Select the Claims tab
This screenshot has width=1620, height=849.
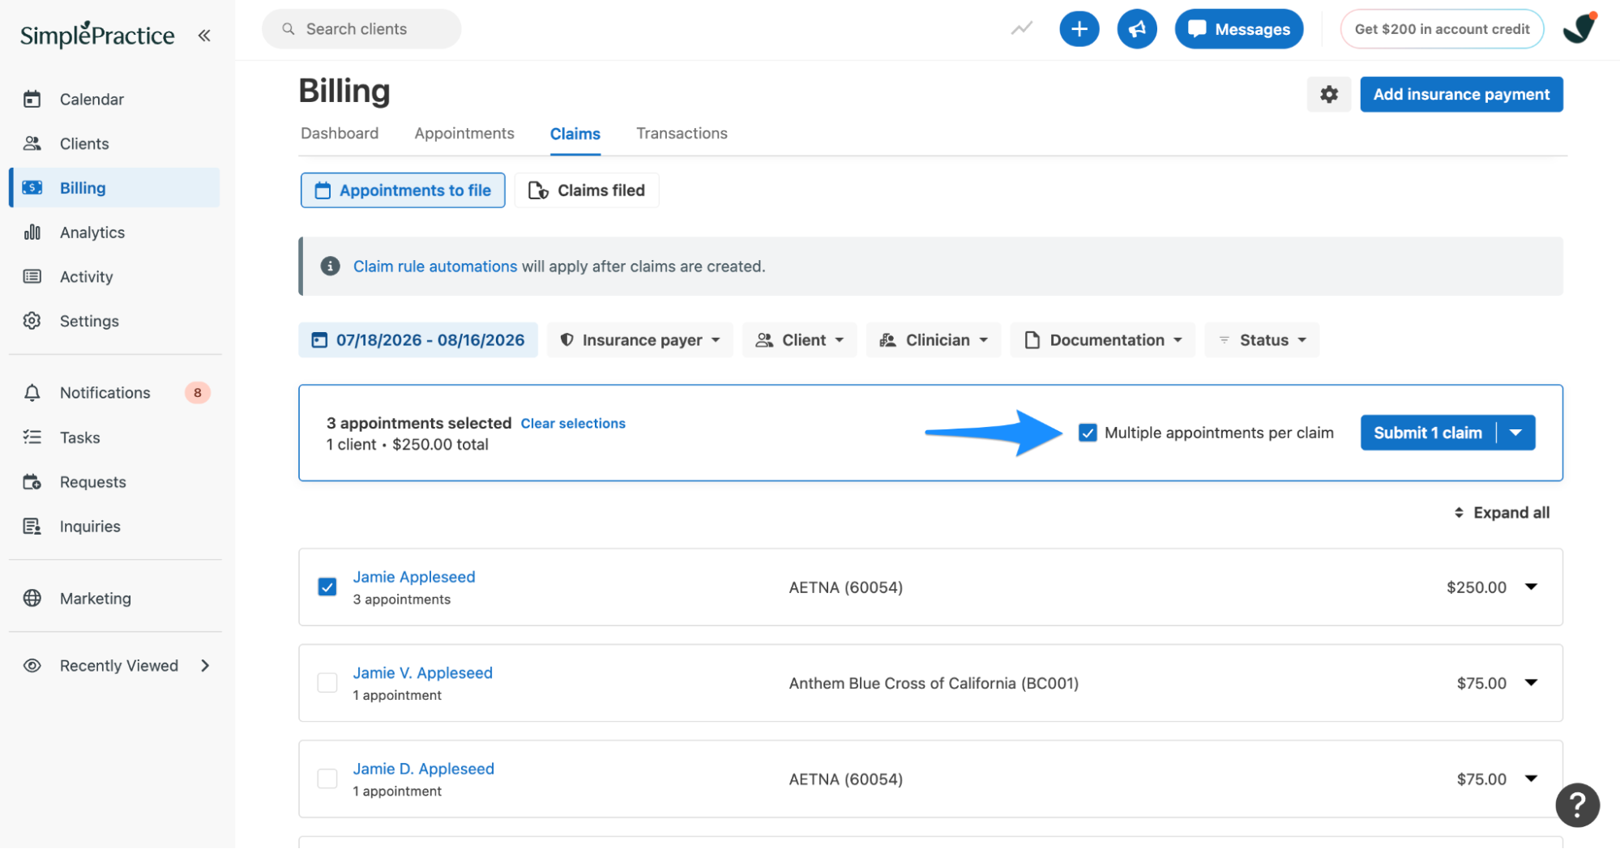pyautogui.click(x=575, y=134)
